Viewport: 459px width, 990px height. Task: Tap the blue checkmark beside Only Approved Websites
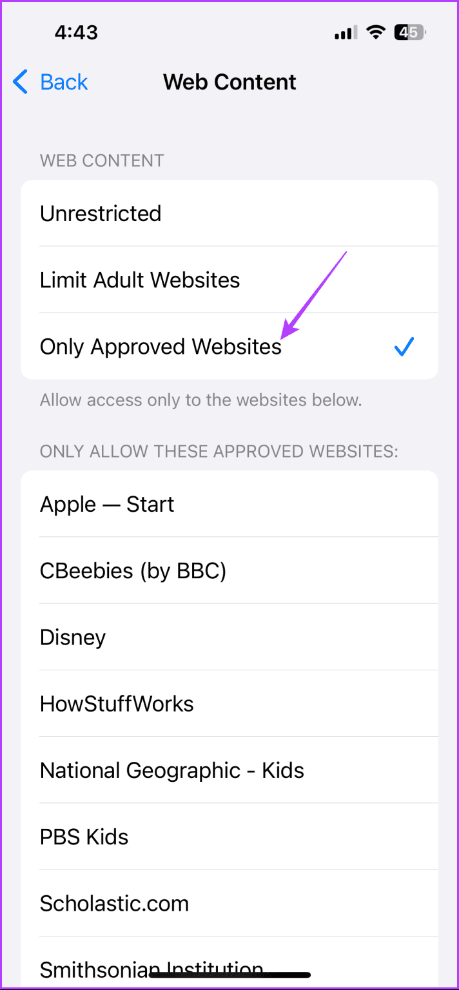tap(404, 347)
